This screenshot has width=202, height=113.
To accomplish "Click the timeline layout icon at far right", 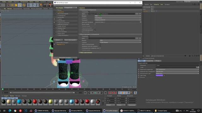I will coord(135,93).
